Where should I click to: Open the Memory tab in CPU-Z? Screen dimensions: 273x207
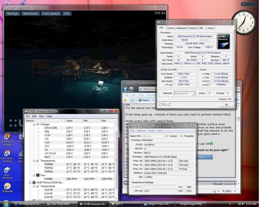point(193,28)
